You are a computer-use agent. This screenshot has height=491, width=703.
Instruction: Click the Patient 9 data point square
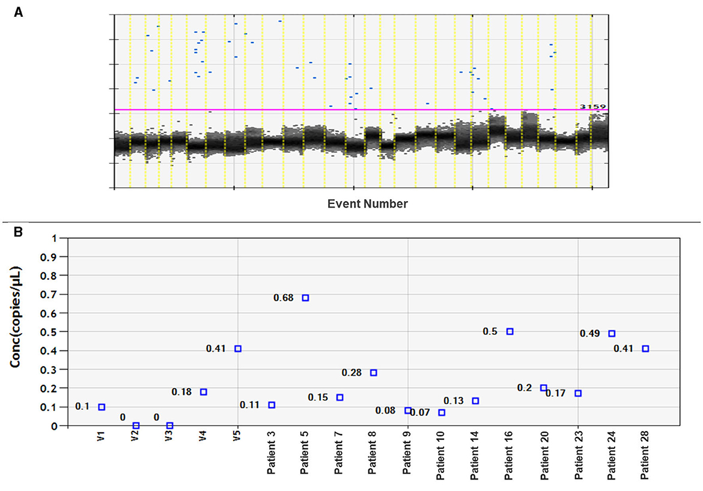pyautogui.click(x=408, y=411)
